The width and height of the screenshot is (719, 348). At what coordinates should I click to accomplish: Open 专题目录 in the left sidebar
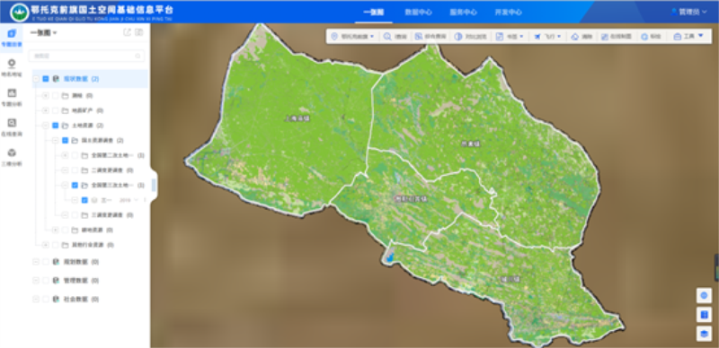[12, 38]
